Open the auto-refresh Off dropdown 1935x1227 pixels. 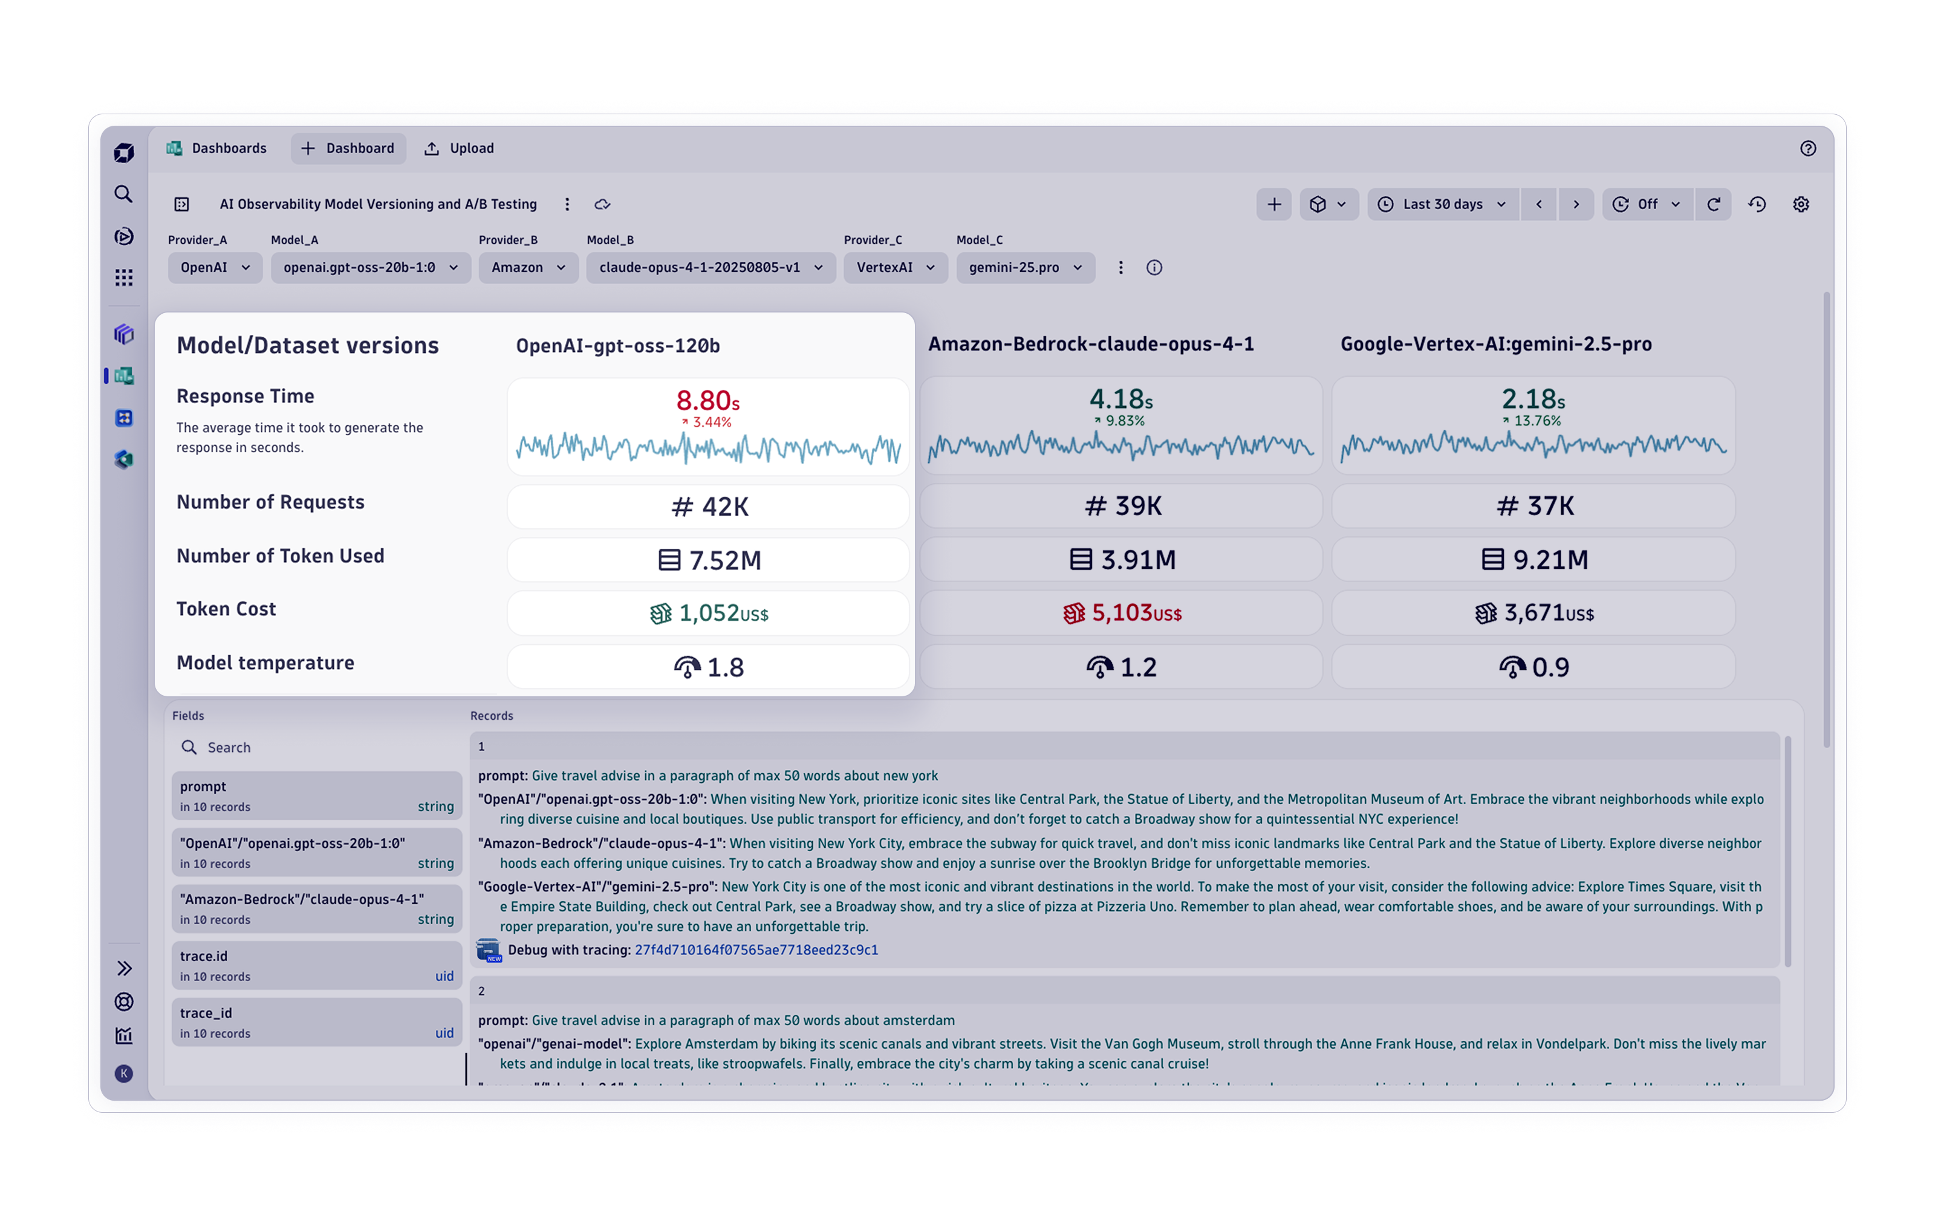point(1647,204)
